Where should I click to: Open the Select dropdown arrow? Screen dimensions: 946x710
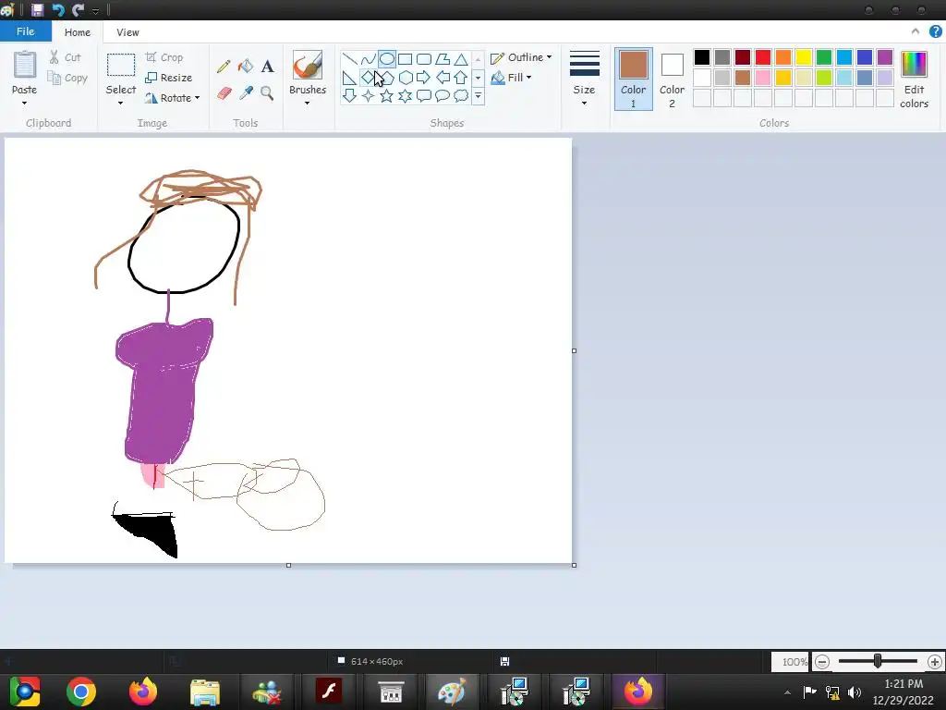click(x=121, y=104)
